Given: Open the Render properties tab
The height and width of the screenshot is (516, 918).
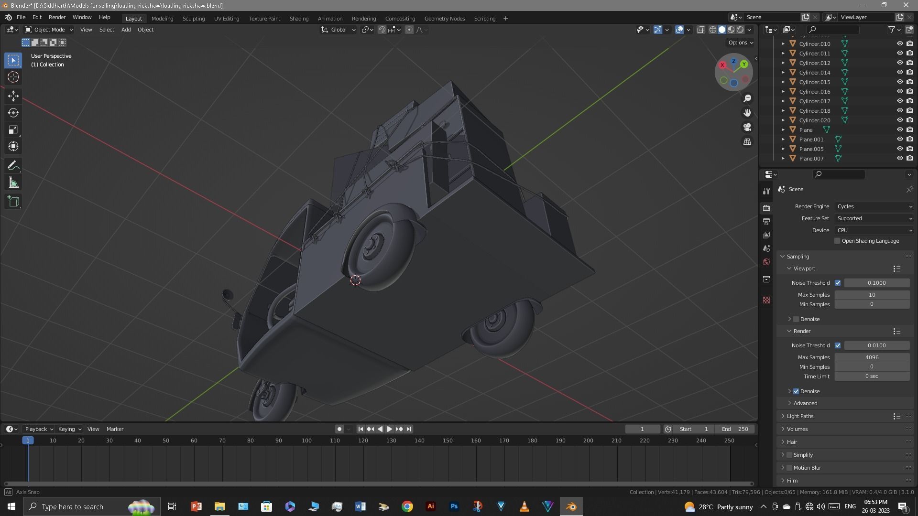Looking at the screenshot, I should 766,208.
